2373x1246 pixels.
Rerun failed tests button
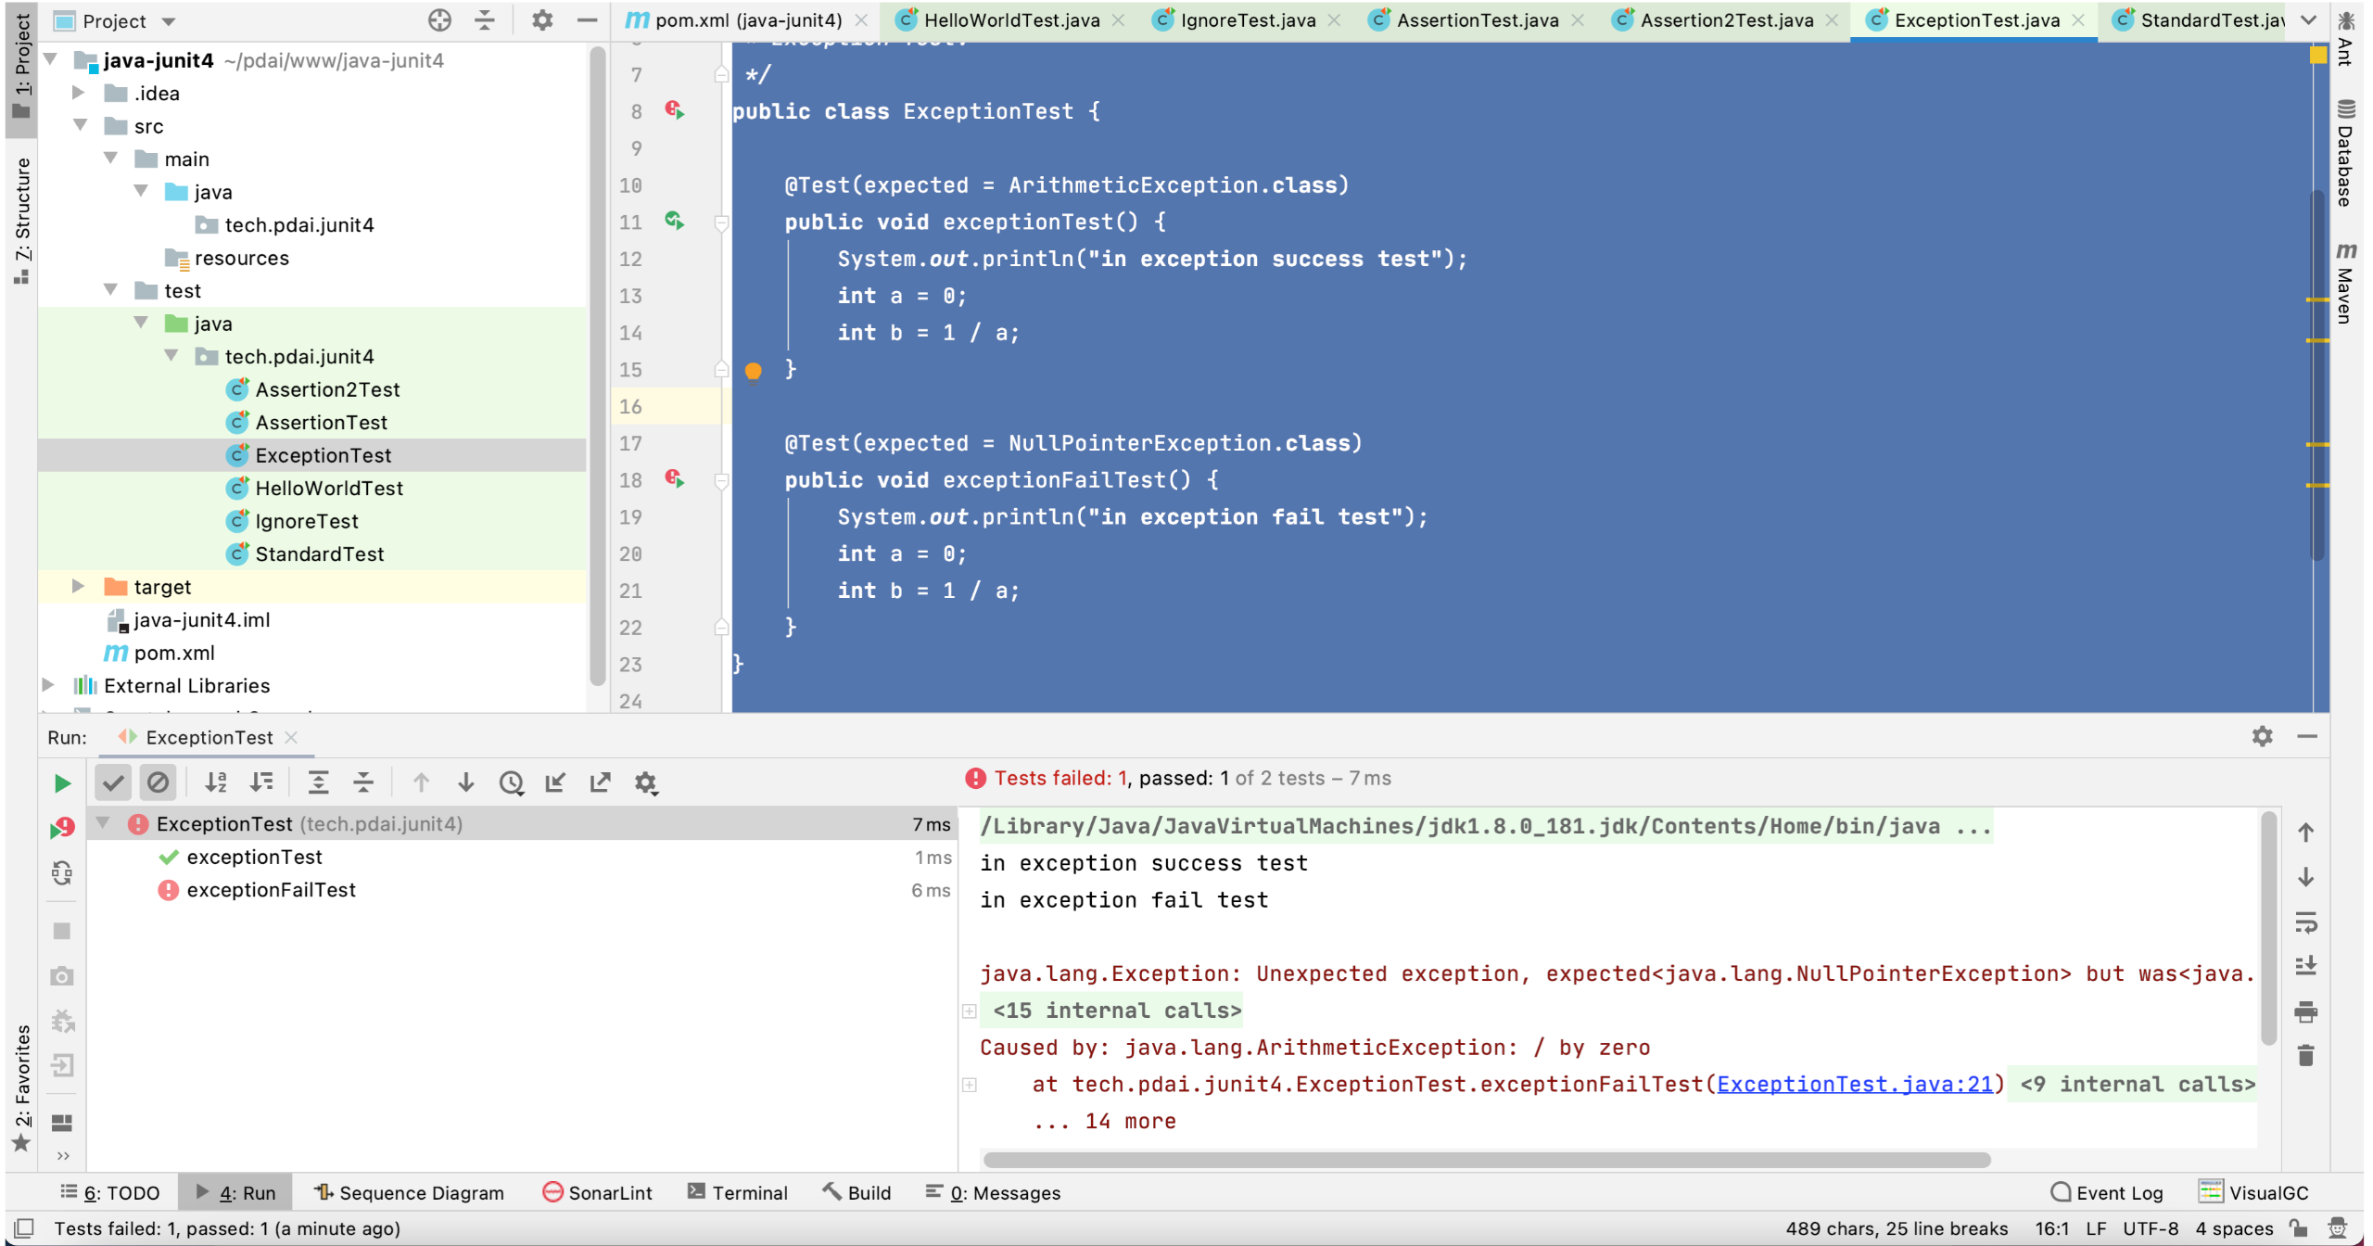[x=62, y=827]
